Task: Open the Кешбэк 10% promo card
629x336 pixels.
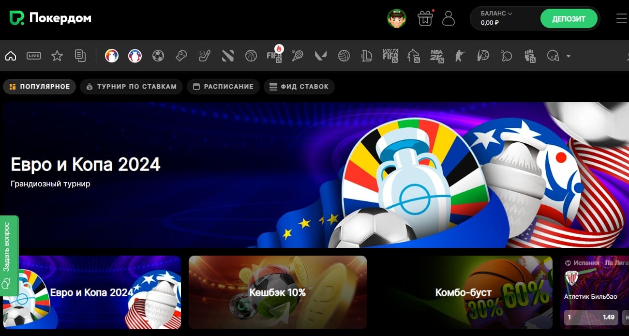Action: [x=277, y=292]
